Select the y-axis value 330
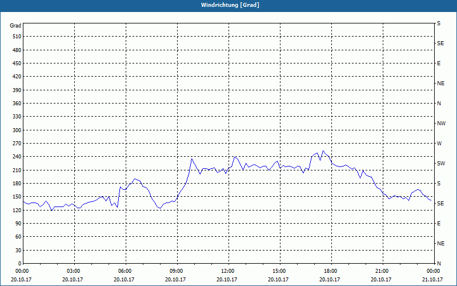The height and width of the screenshot is (286, 457). (17, 117)
